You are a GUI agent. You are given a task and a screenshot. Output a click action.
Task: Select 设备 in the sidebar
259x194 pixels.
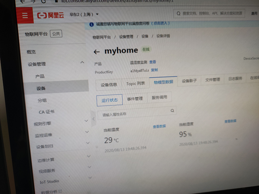point(56,87)
